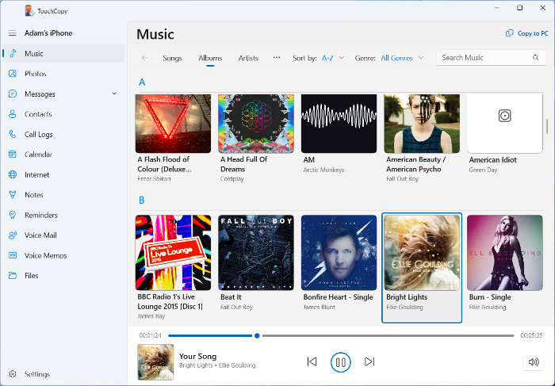The image size is (555, 386).
Task: Click elapsed time 00:01:24
Action: (x=150, y=335)
